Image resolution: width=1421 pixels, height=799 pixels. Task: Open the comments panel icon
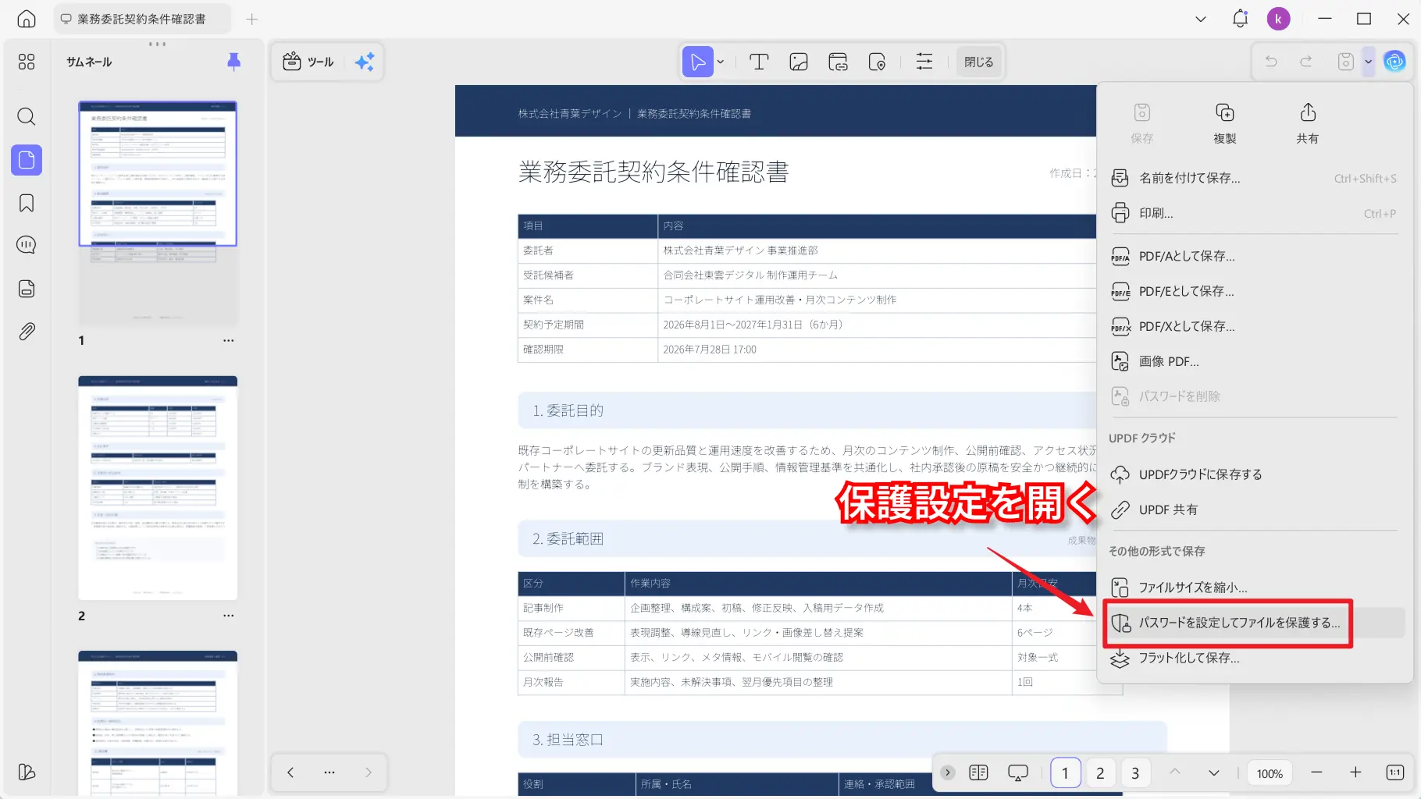tap(27, 245)
